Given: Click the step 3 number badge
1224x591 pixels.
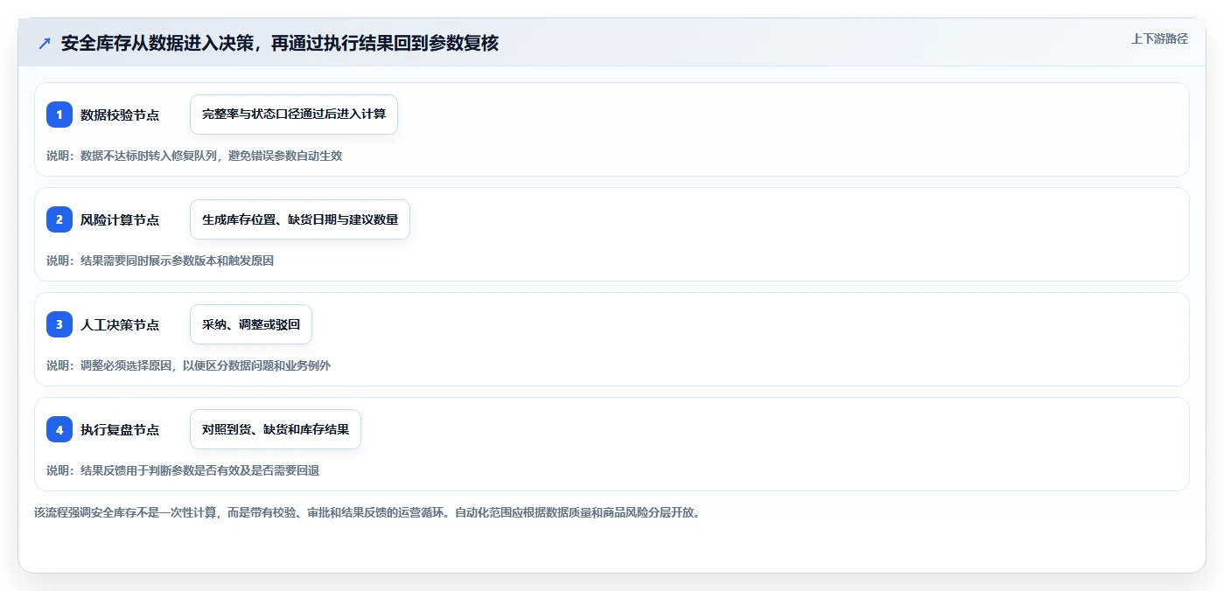Looking at the screenshot, I should pos(59,324).
